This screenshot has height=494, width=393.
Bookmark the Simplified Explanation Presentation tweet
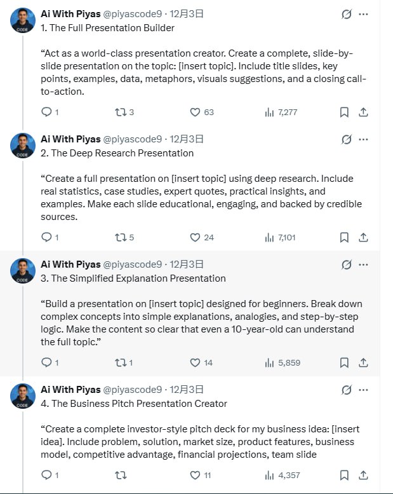[x=344, y=363]
